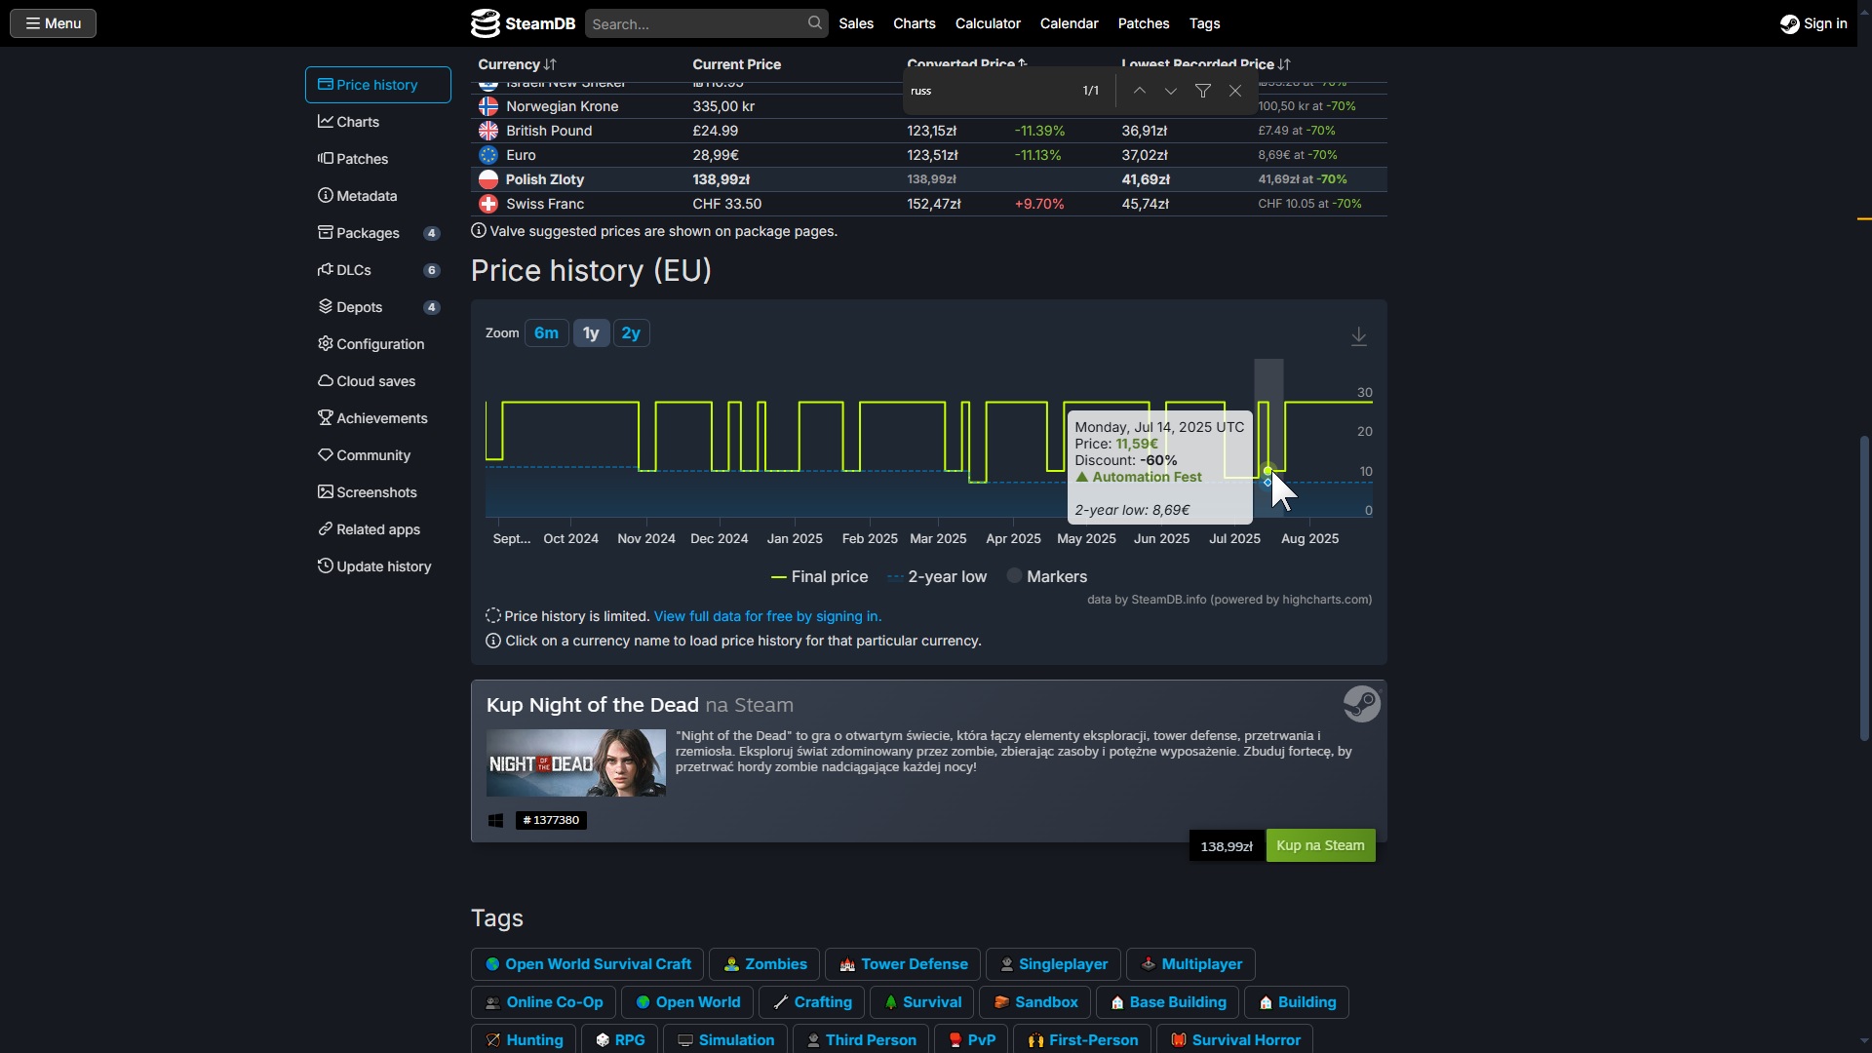Click the search magnifier icon
Image resolution: width=1872 pixels, height=1053 pixels.
point(814,22)
